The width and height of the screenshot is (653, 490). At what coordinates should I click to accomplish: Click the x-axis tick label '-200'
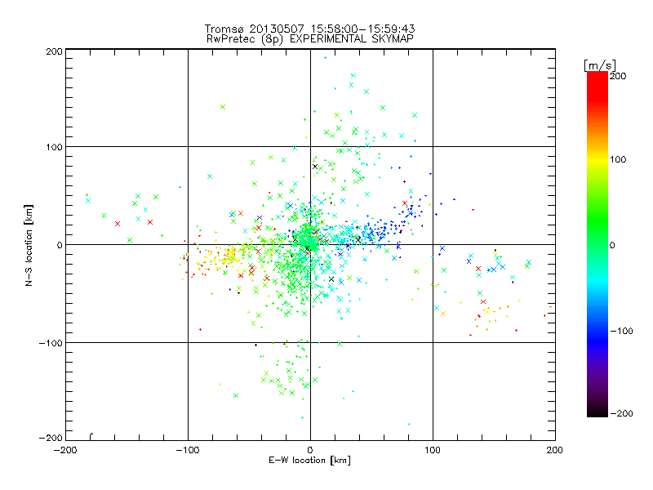tap(65, 450)
